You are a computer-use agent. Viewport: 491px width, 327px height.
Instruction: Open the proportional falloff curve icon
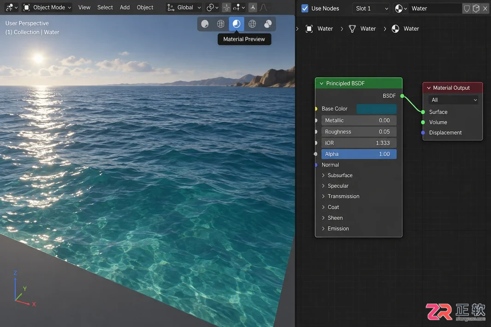pos(263,7)
